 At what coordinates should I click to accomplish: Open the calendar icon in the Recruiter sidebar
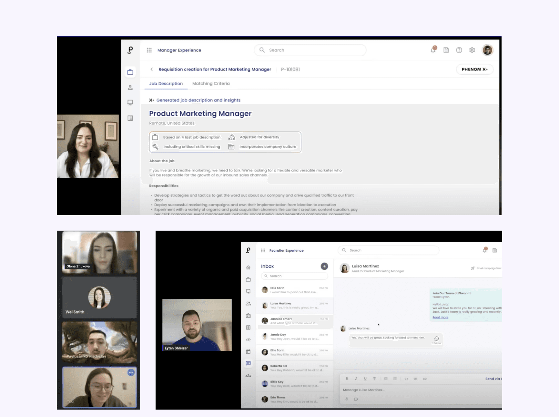point(248,351)
